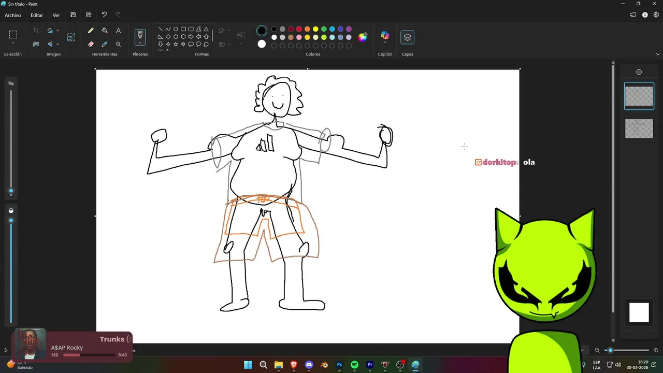Collapse the ribbon chevron
663x373 pixels.
click(658, 54)
